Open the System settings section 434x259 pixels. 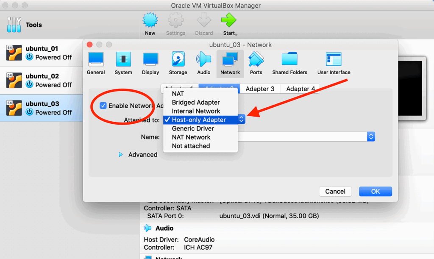(123, 63)
